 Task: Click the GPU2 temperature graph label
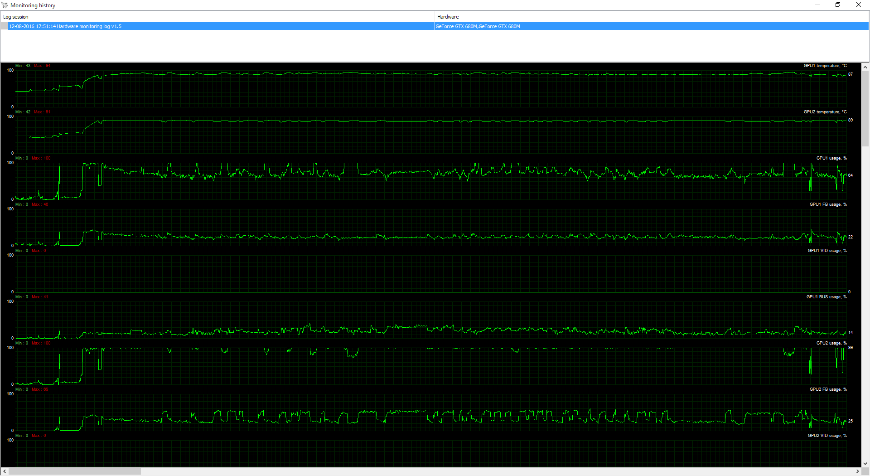pos(825,112)
